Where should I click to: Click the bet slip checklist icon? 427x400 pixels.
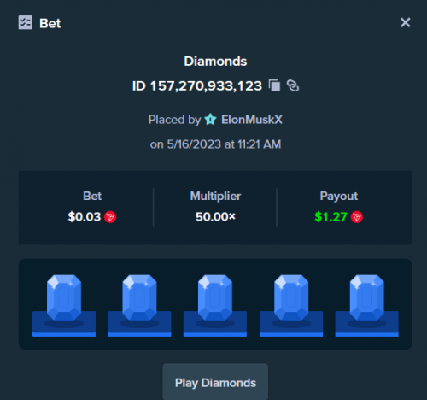coord(26,22)
